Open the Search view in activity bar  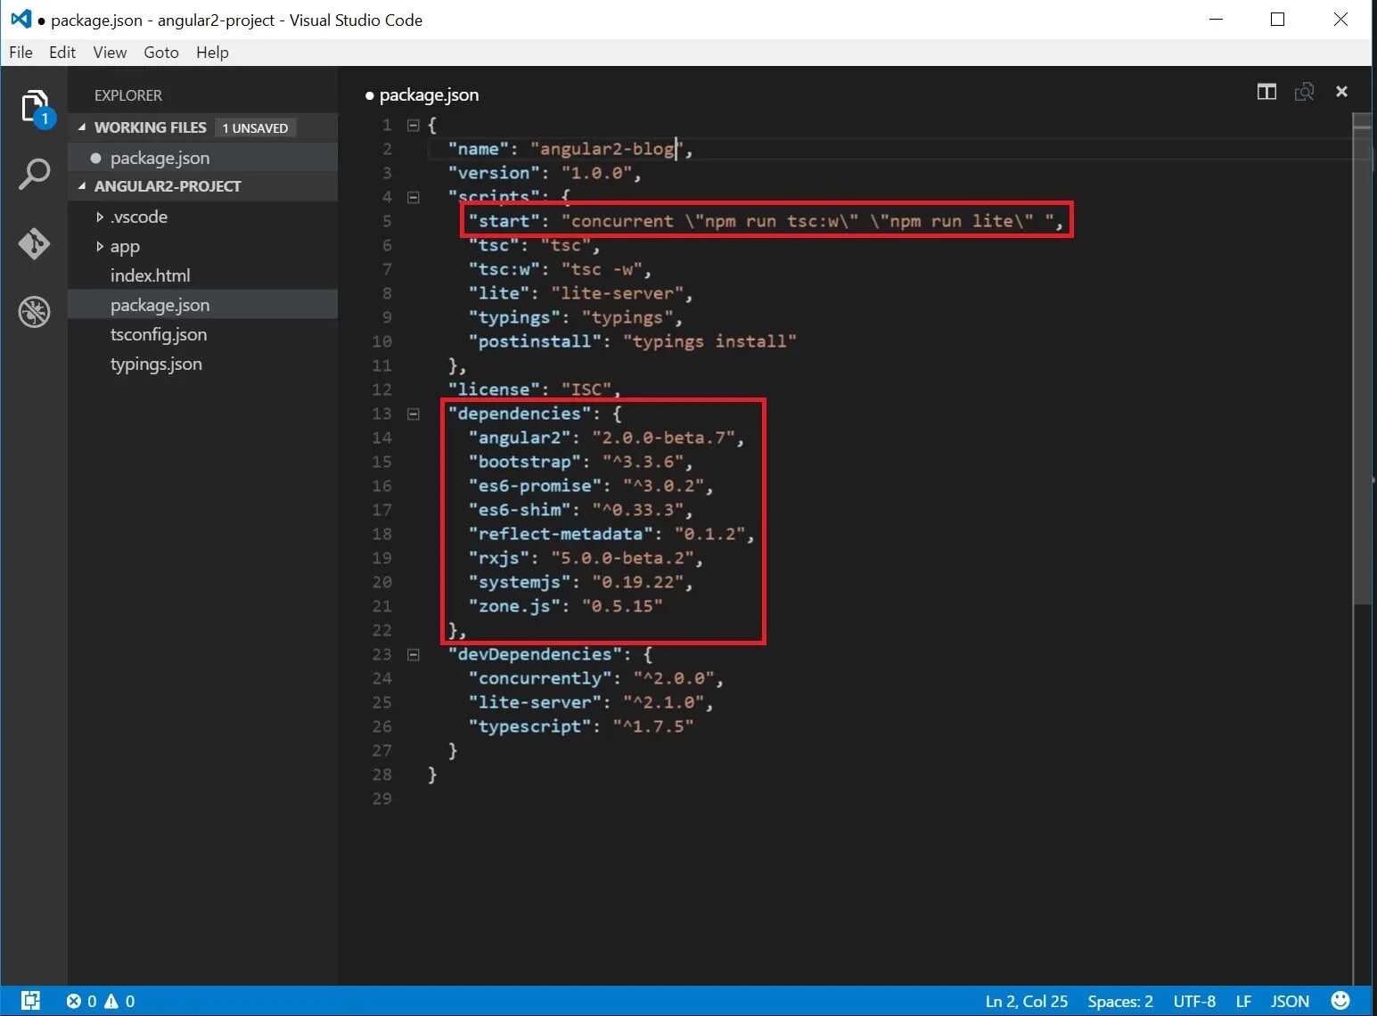[x=35, y=175]
